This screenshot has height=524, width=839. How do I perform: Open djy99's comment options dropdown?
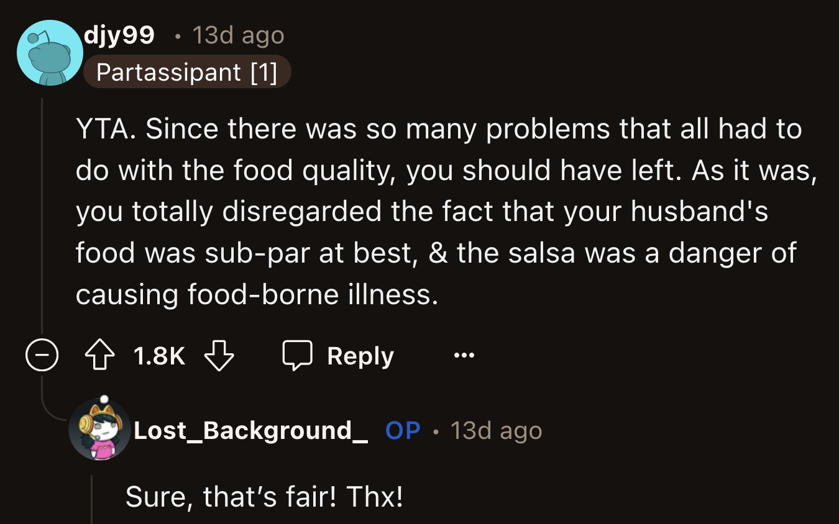point(465,355)
